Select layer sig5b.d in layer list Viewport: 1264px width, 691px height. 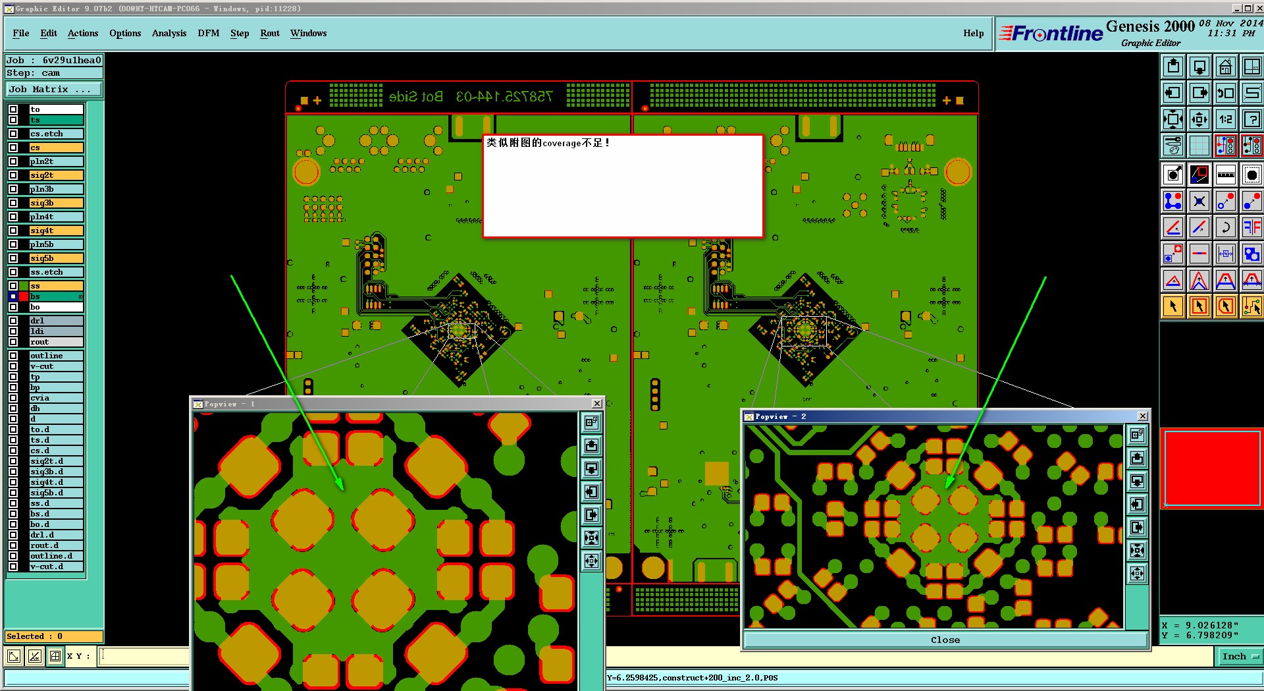(57, 493)
